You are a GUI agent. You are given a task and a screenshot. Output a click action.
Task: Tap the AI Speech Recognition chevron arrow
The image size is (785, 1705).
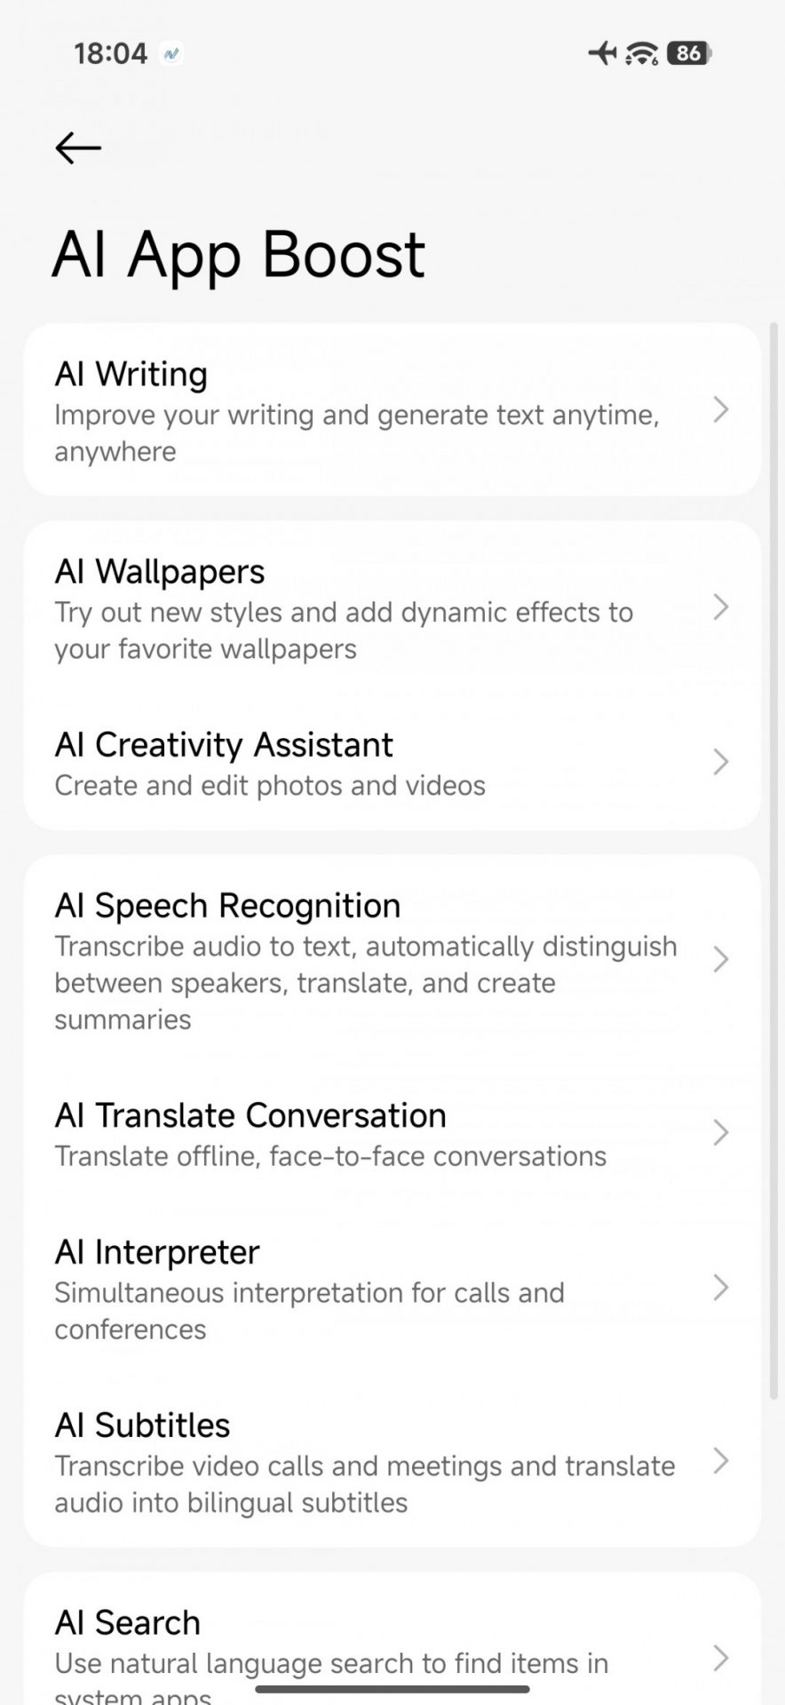(721, 960)
